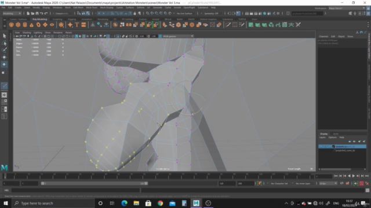
Task: Create a polygon cube from the shelf
Action: click(x=18, y=25)
